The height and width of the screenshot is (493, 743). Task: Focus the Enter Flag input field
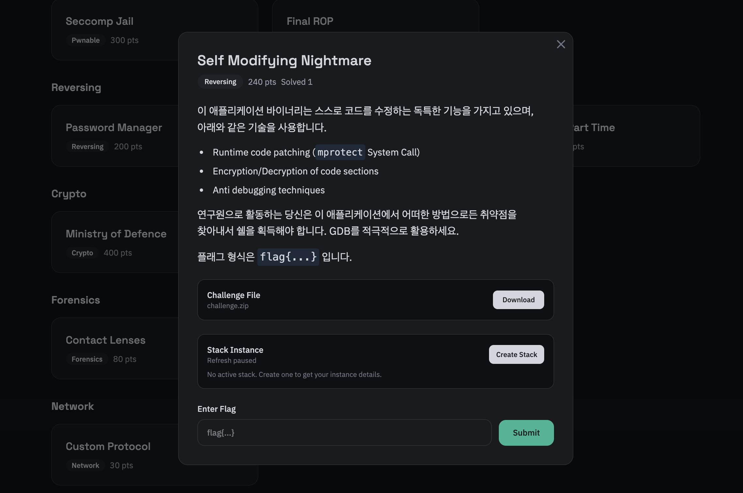pyautogui.click(x=344, y=433)
